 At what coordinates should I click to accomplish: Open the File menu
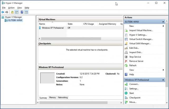click(x=4, y=8)
